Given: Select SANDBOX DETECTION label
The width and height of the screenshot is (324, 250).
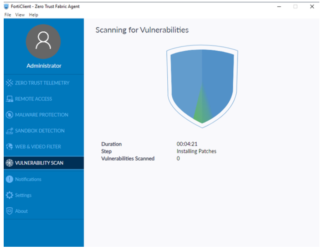Looking at the screenshot, I should tap(40, 131).
